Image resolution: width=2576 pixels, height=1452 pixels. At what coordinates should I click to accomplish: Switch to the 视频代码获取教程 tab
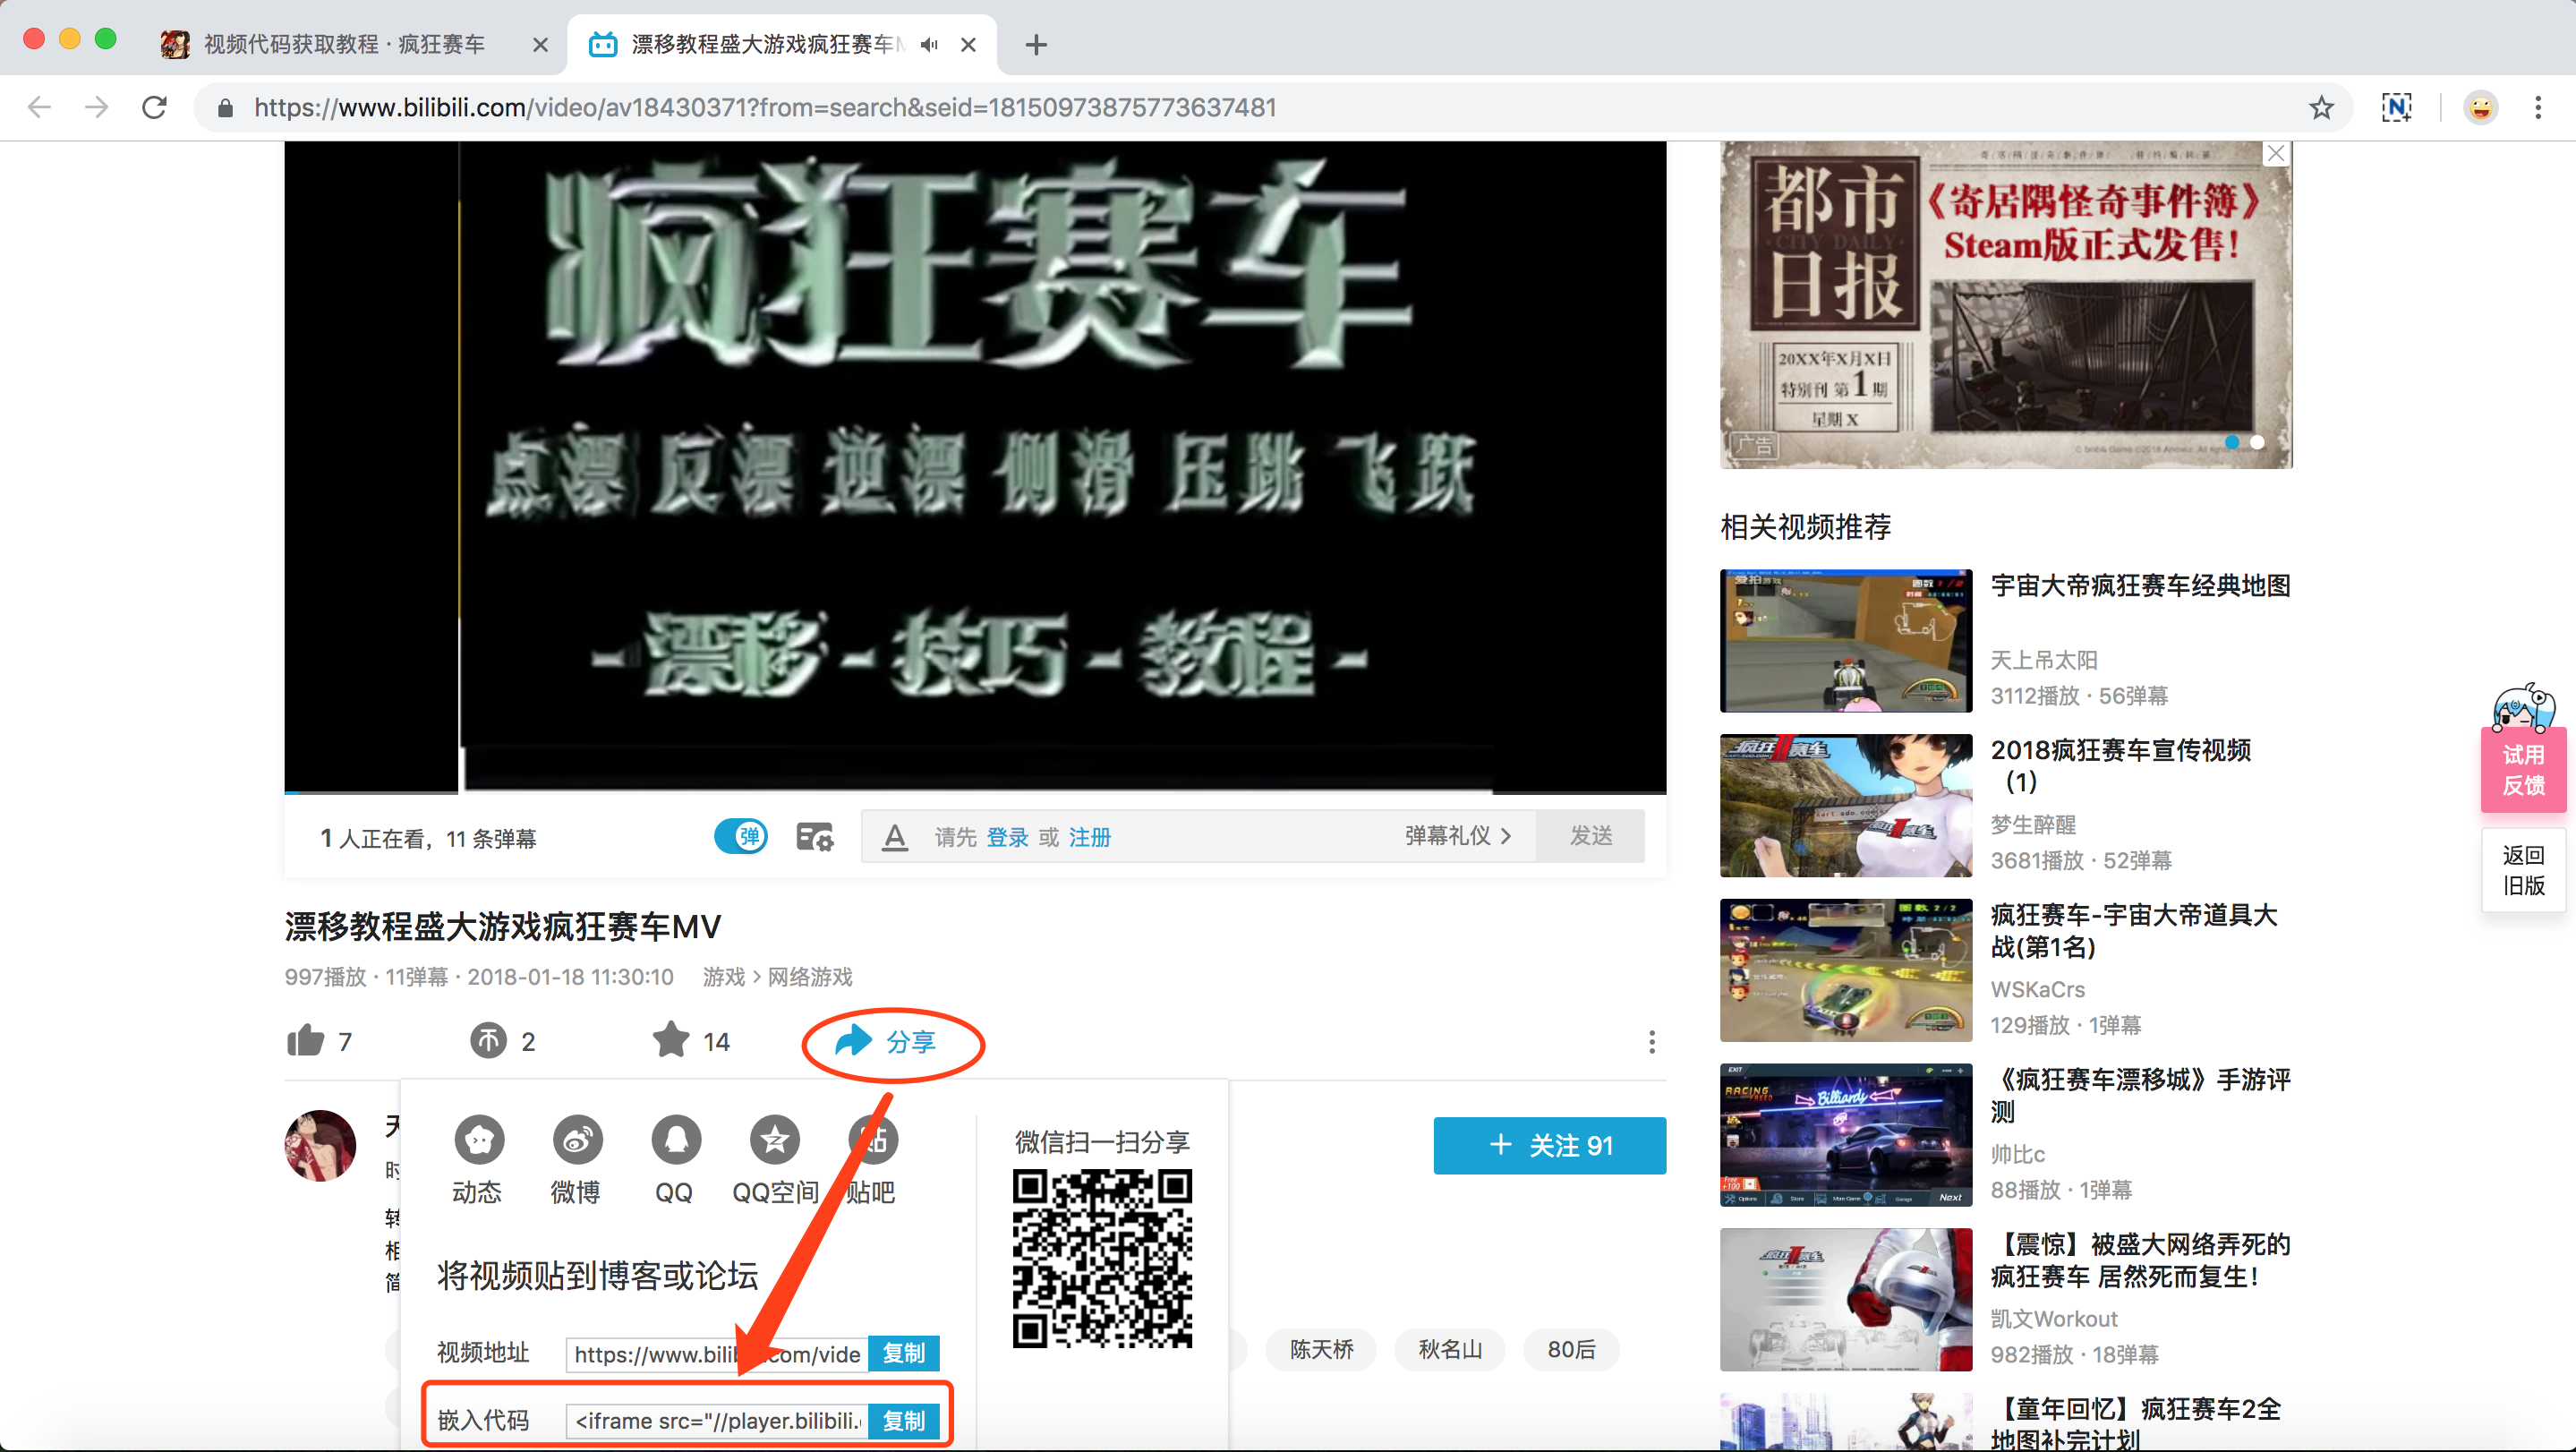pyautogui.click(x=345, y=45)
